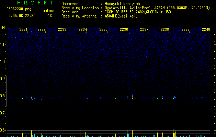
Task: Click the 0.7 kHz axis label
Action: point(3,113)
